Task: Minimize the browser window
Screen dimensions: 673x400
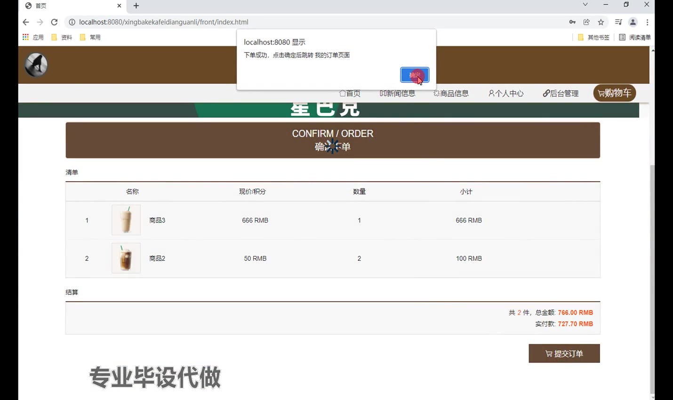Action: [606, 5]
